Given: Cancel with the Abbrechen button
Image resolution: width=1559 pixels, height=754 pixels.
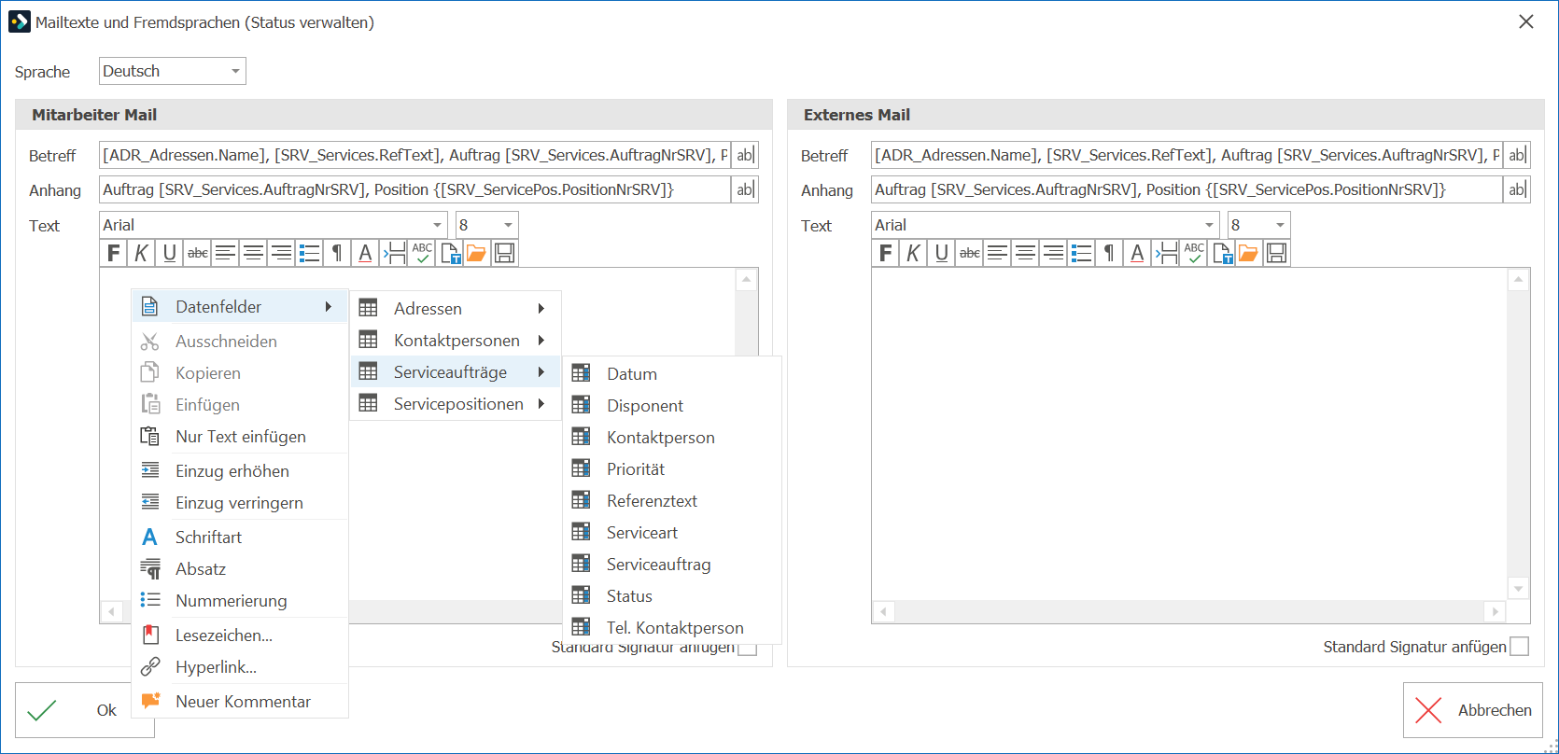Looking at the screenshot, I should [1473, 710].
